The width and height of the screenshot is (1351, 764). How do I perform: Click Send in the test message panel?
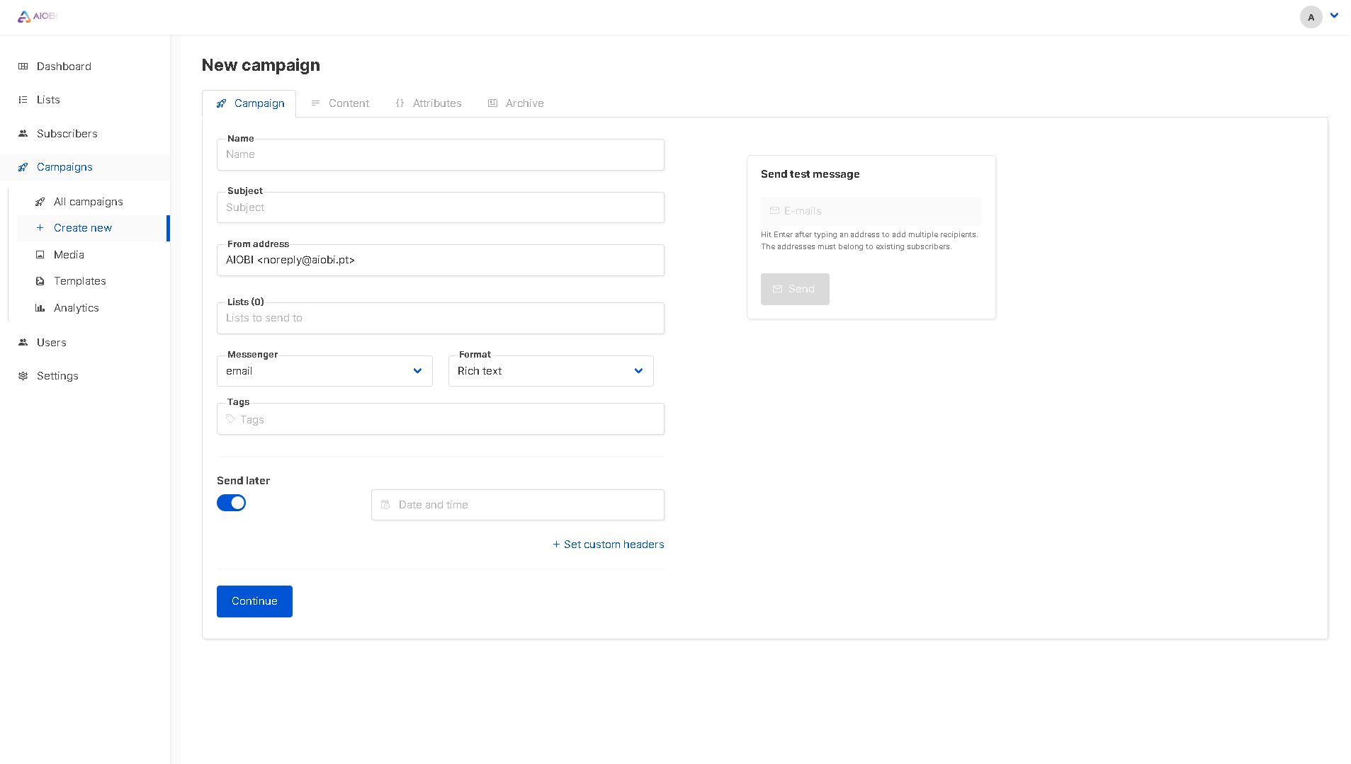(794, 288)
